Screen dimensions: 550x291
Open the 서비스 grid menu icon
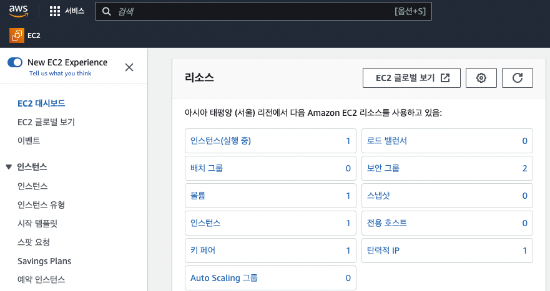pos(55,11)
